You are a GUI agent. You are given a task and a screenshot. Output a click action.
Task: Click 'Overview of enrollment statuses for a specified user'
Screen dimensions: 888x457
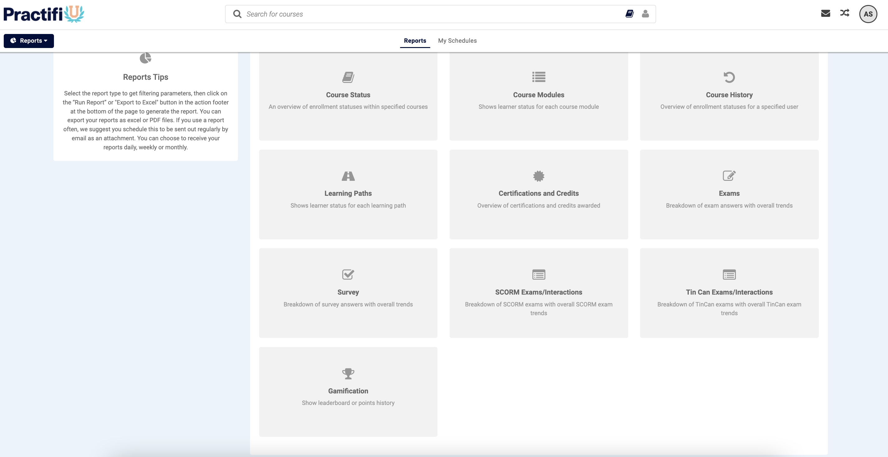pyautogui.click(x=729, y=107)
